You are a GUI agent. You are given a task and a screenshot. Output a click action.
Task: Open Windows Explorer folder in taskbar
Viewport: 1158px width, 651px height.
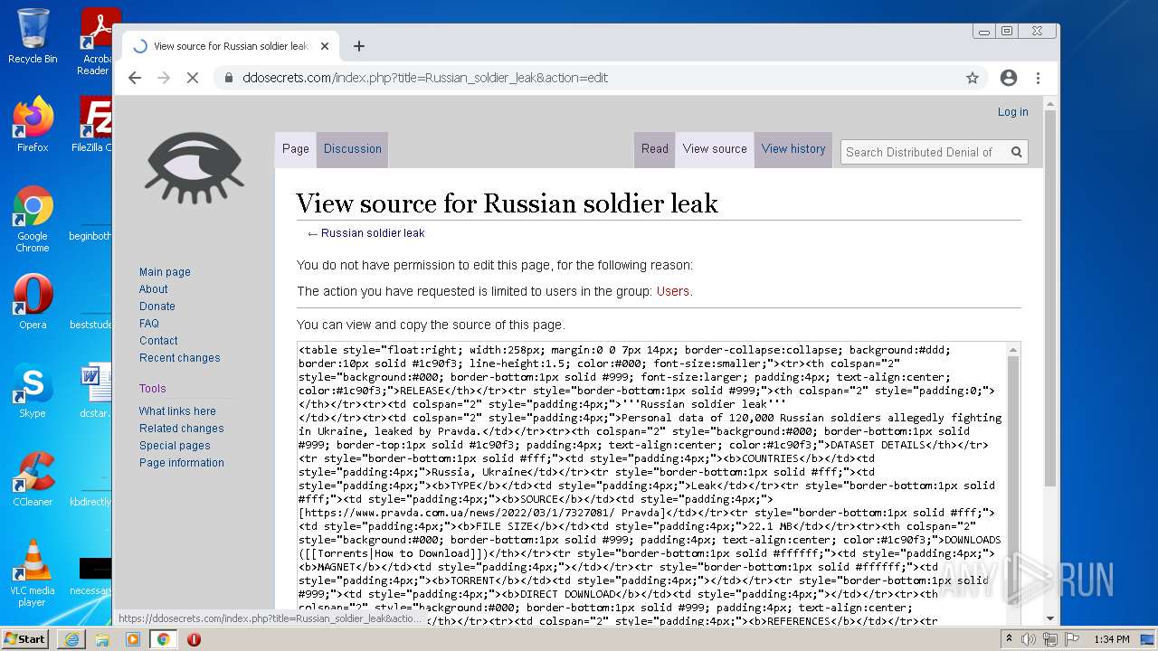coord(102,639)
